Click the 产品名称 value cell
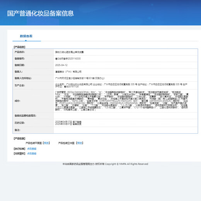 (126, 52)
